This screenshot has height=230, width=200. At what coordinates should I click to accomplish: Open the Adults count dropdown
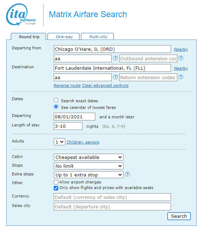tap(59, 142)
